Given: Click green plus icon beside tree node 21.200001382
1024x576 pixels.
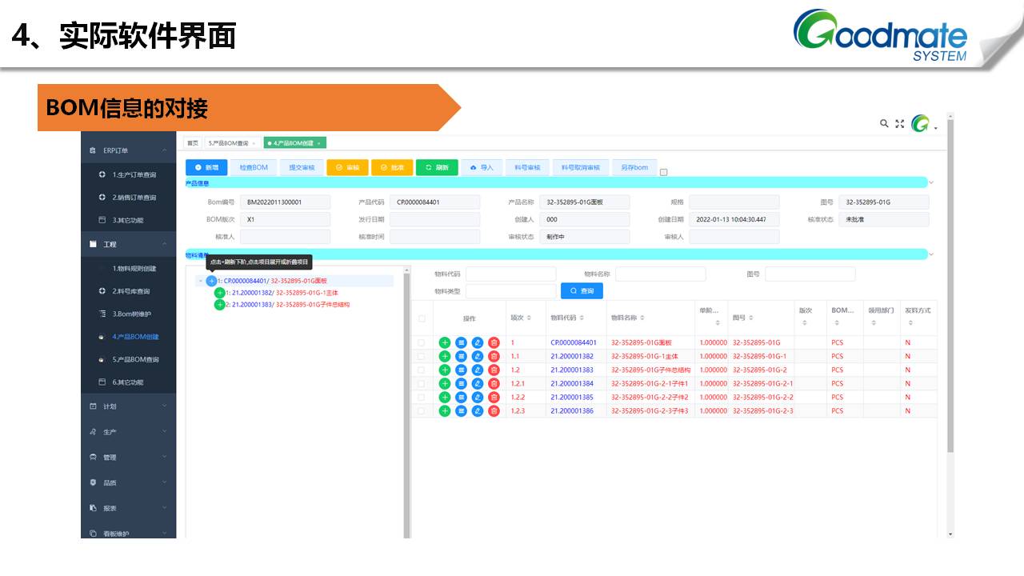Looking at the screenshot, I should [219, 293].
